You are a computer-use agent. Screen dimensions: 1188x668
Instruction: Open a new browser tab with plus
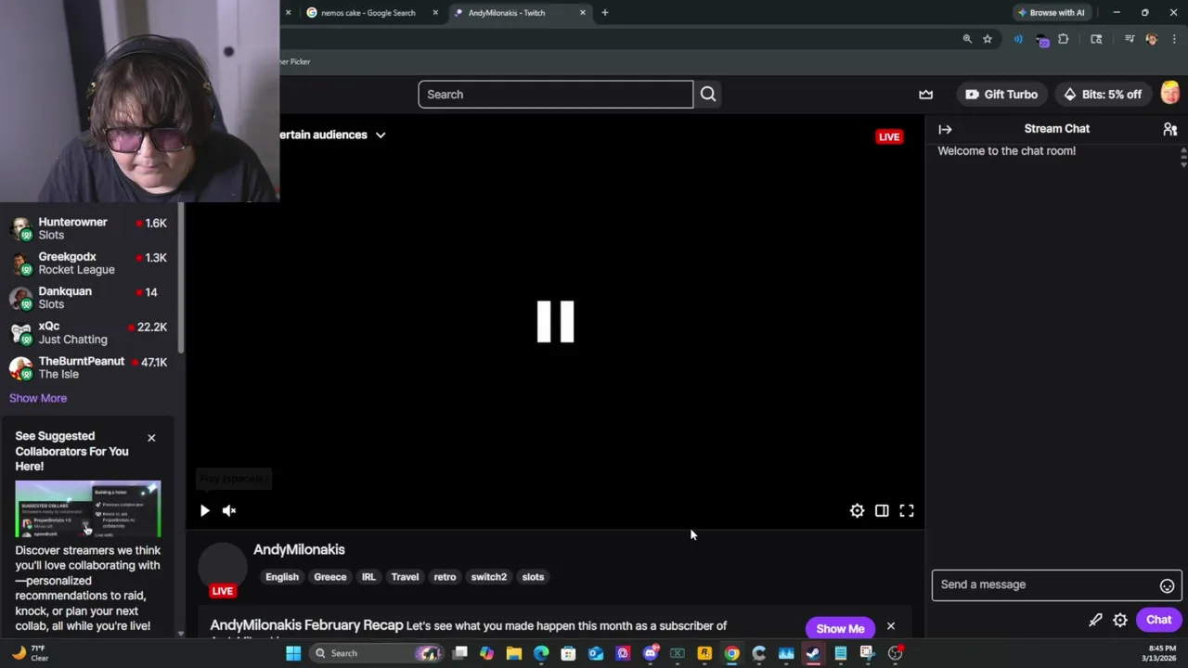[x=605, y=13]
